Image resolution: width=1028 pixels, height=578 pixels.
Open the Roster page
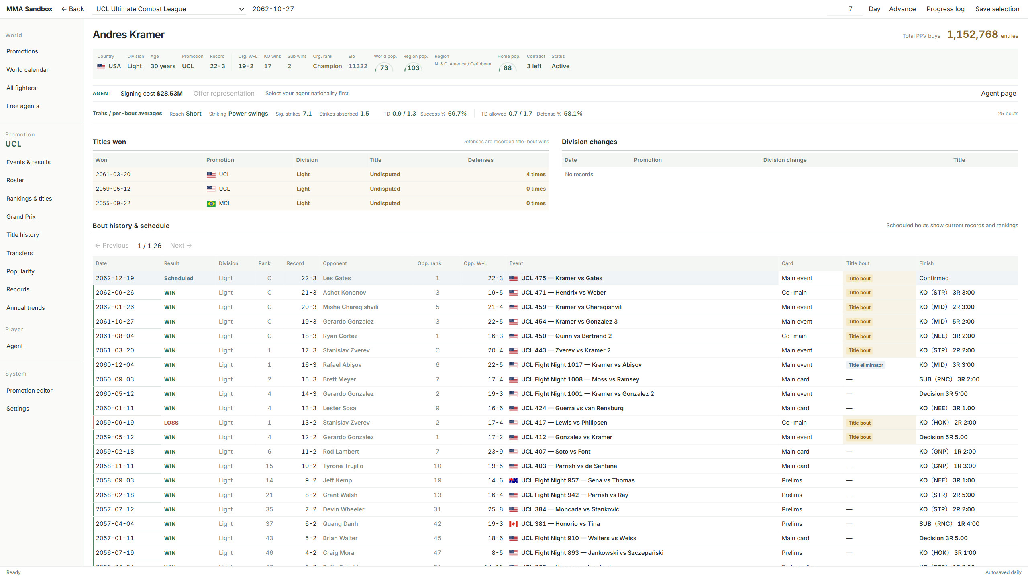click(15, 180)
